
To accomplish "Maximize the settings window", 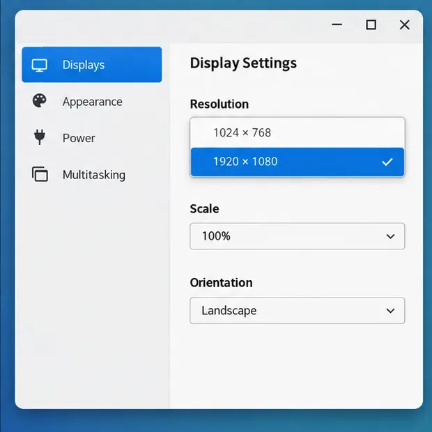I will click(371, 24).
